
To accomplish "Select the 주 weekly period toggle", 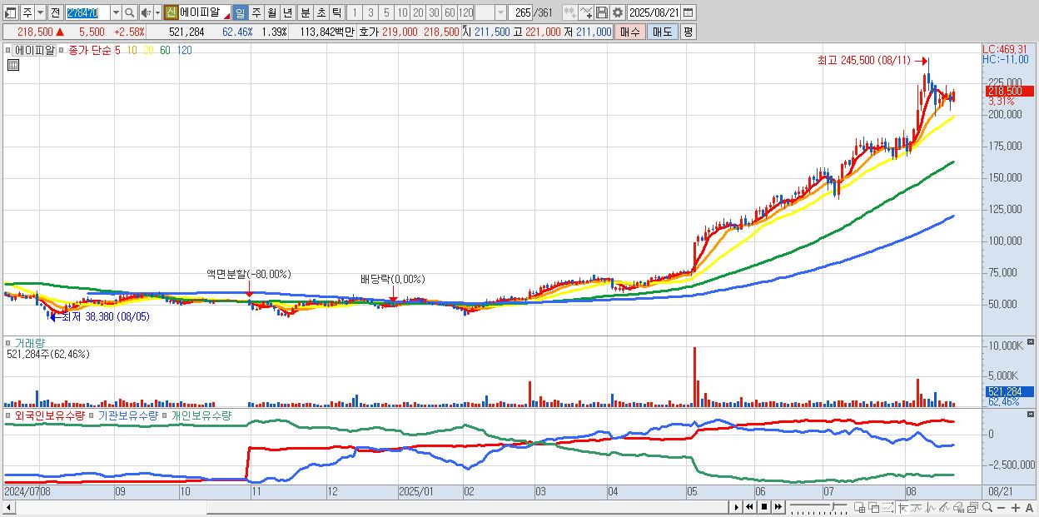I will coord(256,12).
